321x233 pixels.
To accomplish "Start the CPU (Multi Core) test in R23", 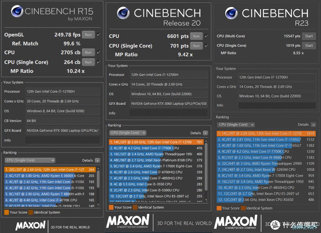I will (x=309, y=36).
